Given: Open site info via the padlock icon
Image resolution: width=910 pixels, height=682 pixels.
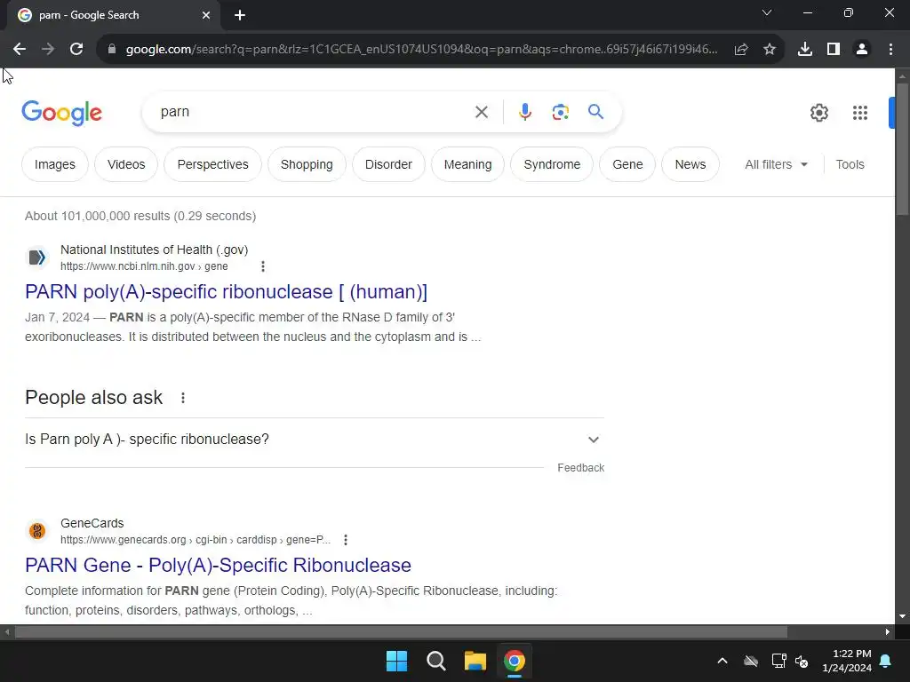Looking at the screenshot, I should 112,50.
